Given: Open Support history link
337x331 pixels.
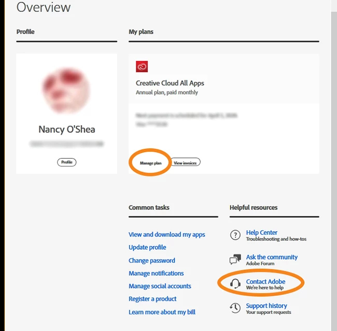Looking at the screenshot, I should pyautogui.click(x=266, y=306).
